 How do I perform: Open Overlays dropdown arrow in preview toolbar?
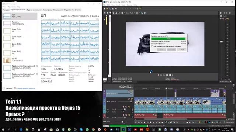coord(139,13)
